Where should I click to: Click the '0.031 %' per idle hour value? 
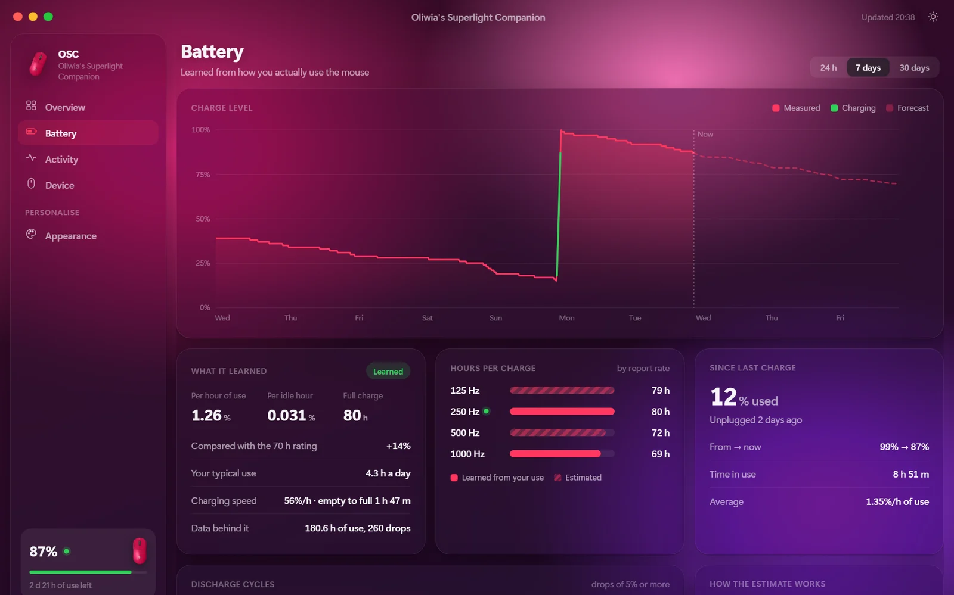[x=291, y=415]
